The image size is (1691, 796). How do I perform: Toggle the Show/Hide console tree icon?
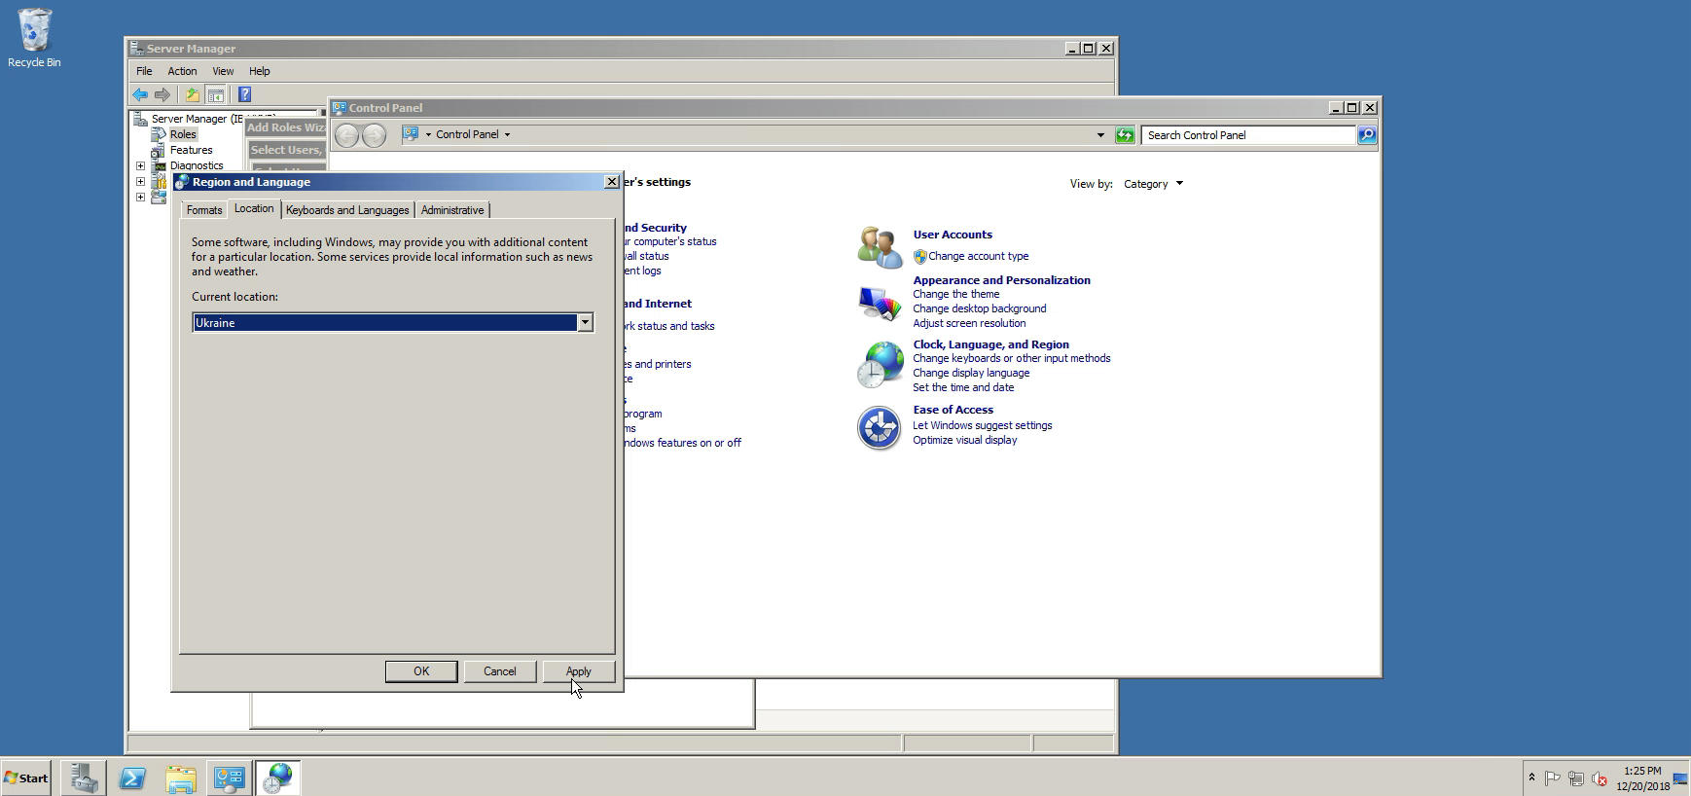(x=216, y=94)
